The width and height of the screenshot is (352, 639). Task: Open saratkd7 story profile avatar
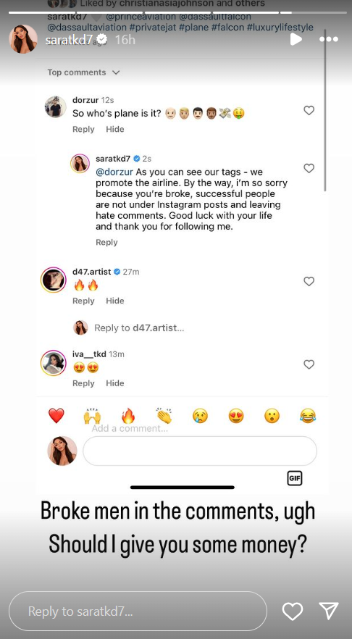pos(23,39)
